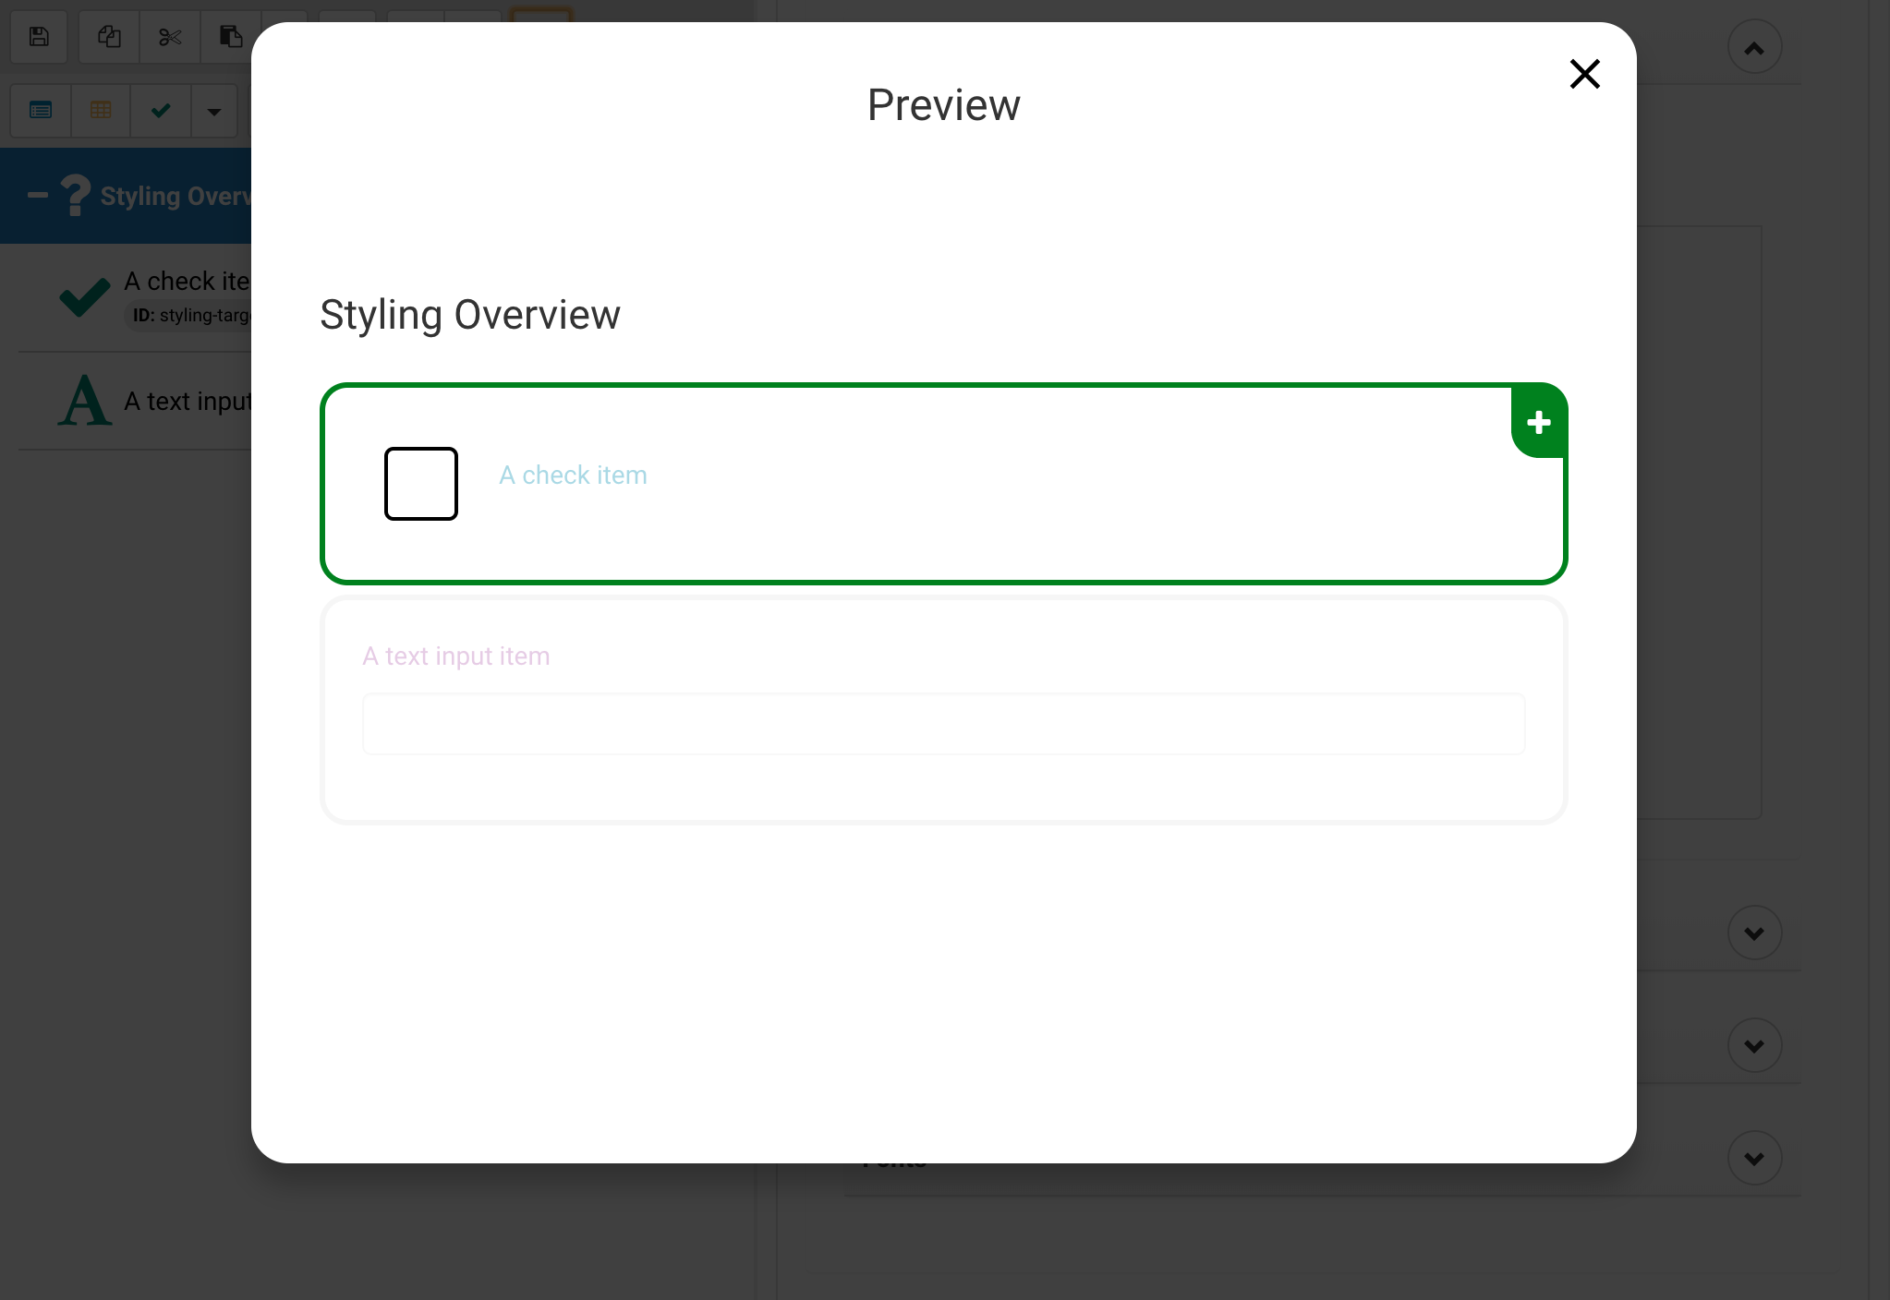Click inside the text input item field

tap(942, 724)
